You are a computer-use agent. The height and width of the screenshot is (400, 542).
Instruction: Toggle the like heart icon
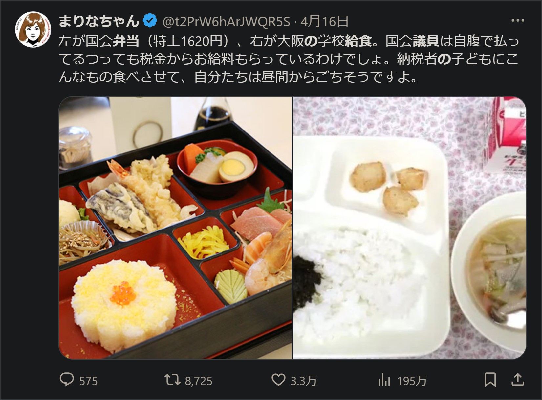coord(278,380)
